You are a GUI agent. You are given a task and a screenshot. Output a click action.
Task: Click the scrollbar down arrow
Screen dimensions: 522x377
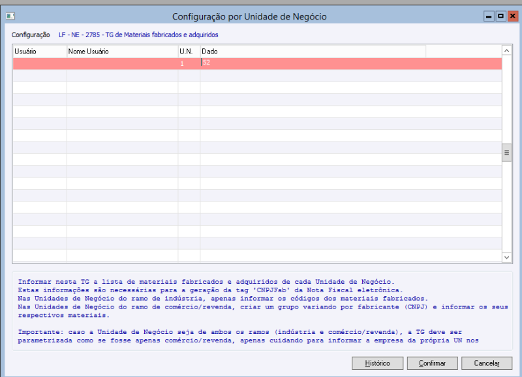506,257
